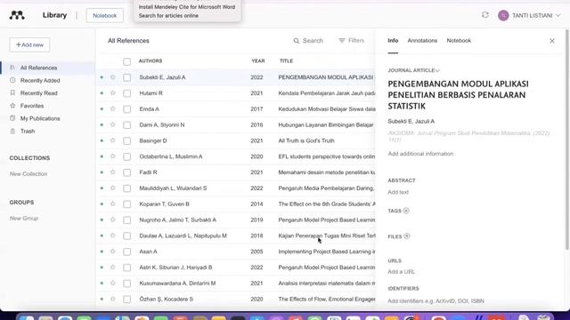Viewport: 570px width, 320px height.
Task: Star the Kusumawardana A, Dintarini M reference
Action: pyautogui.click(x=113, y=283)
